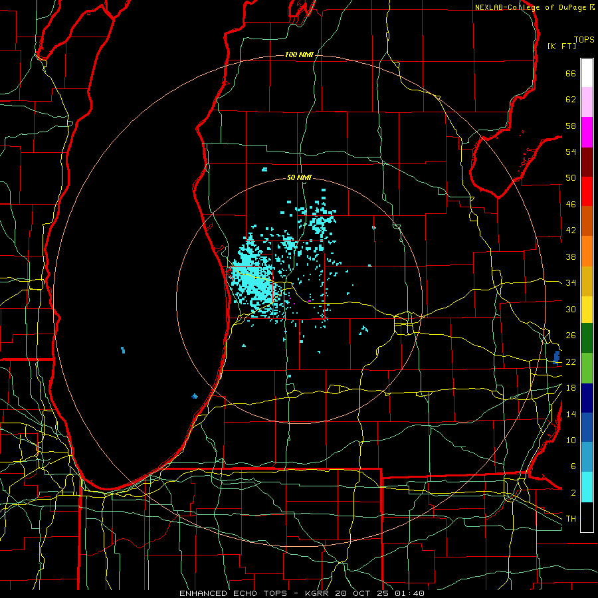598x598 pixels.
Task: Click the 26 legend value
Action: tap(571, 336)
